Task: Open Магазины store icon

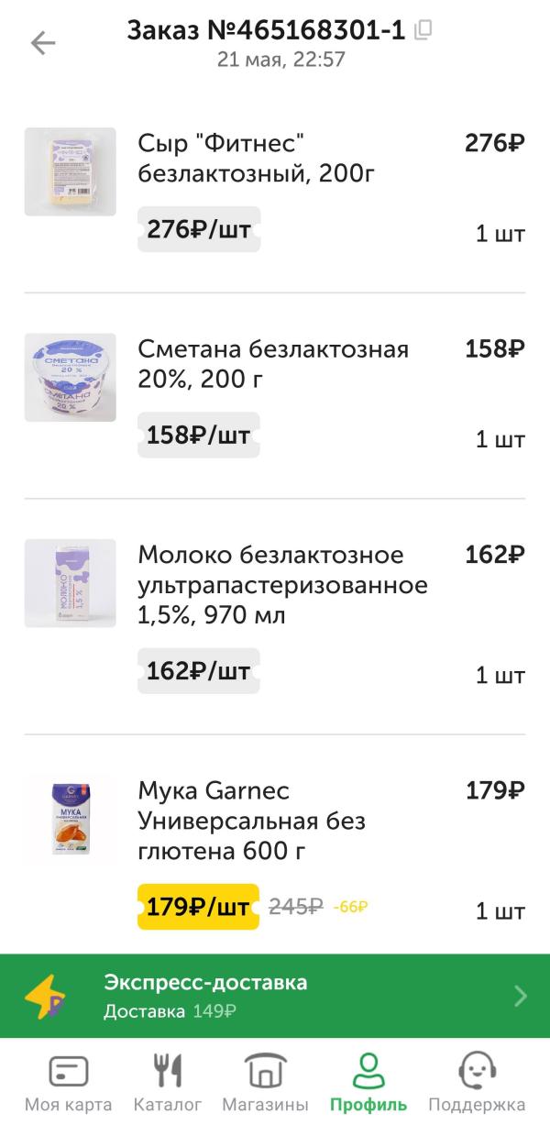Action: click(265, 1072)
